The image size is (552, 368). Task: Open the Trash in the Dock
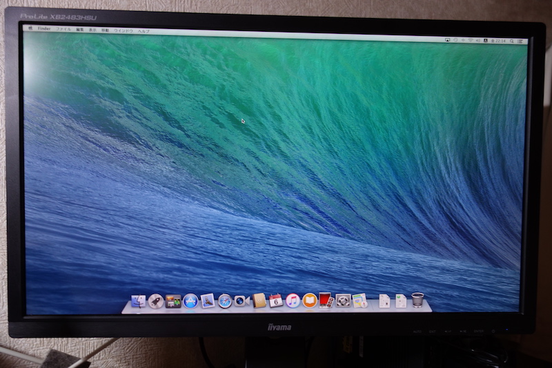(x=417, y=300)
